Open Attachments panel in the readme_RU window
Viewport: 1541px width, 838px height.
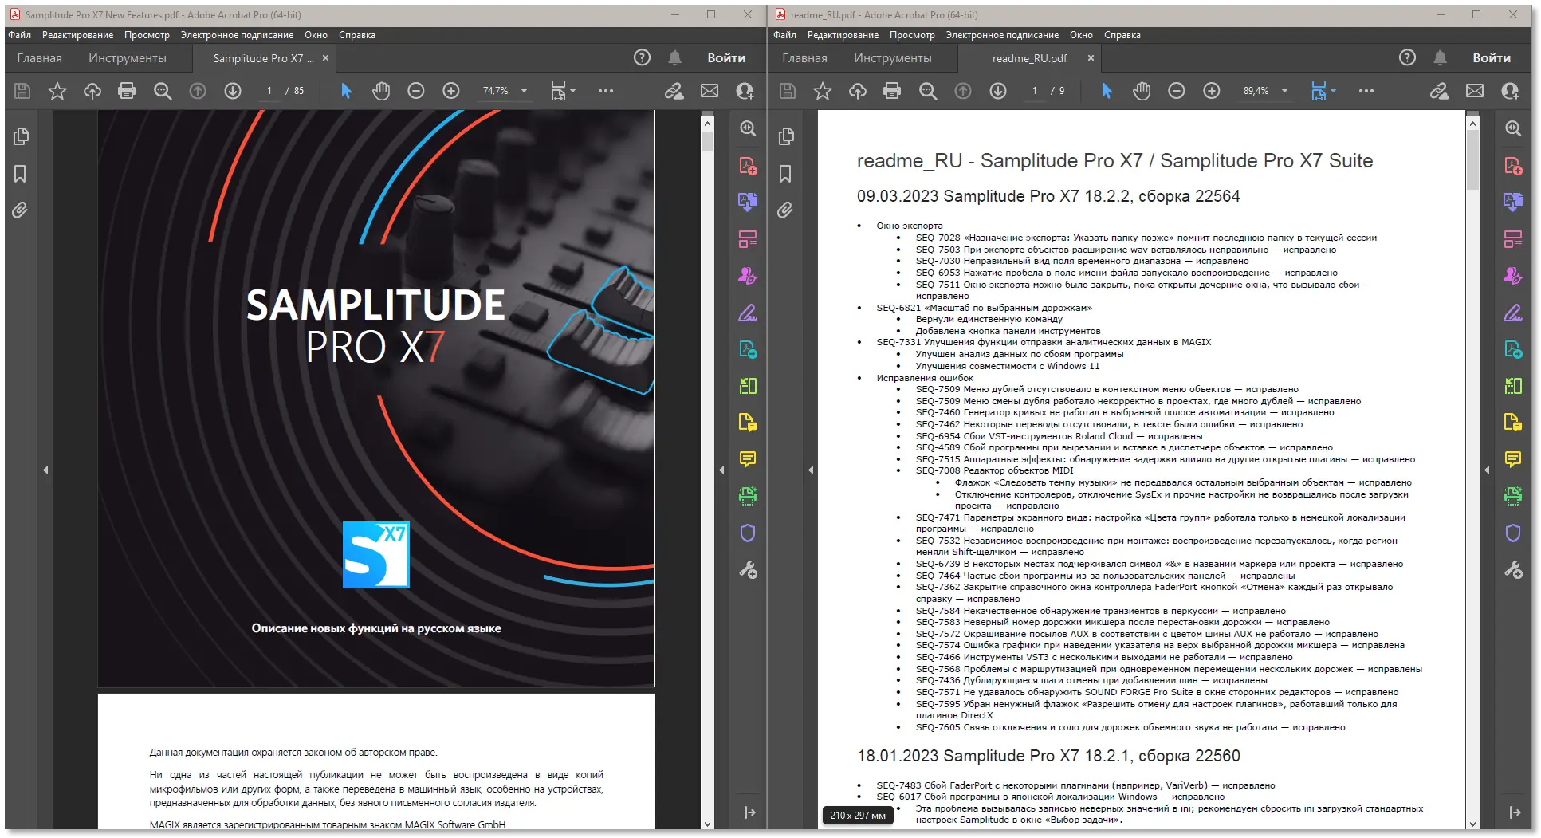785,210
